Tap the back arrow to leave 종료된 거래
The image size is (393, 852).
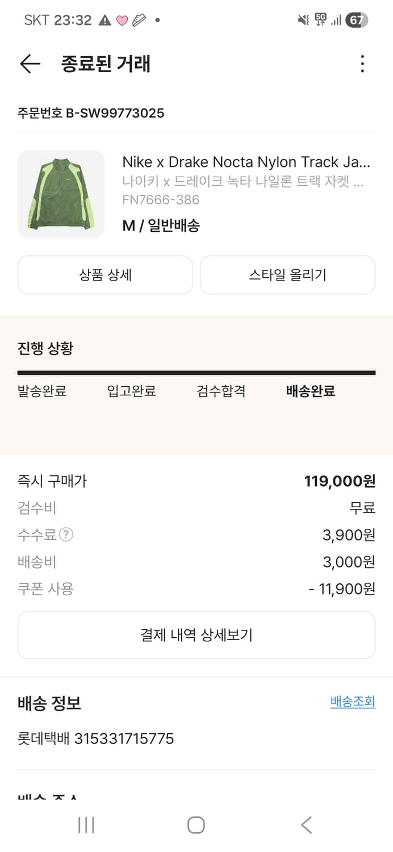click(30, 64)
